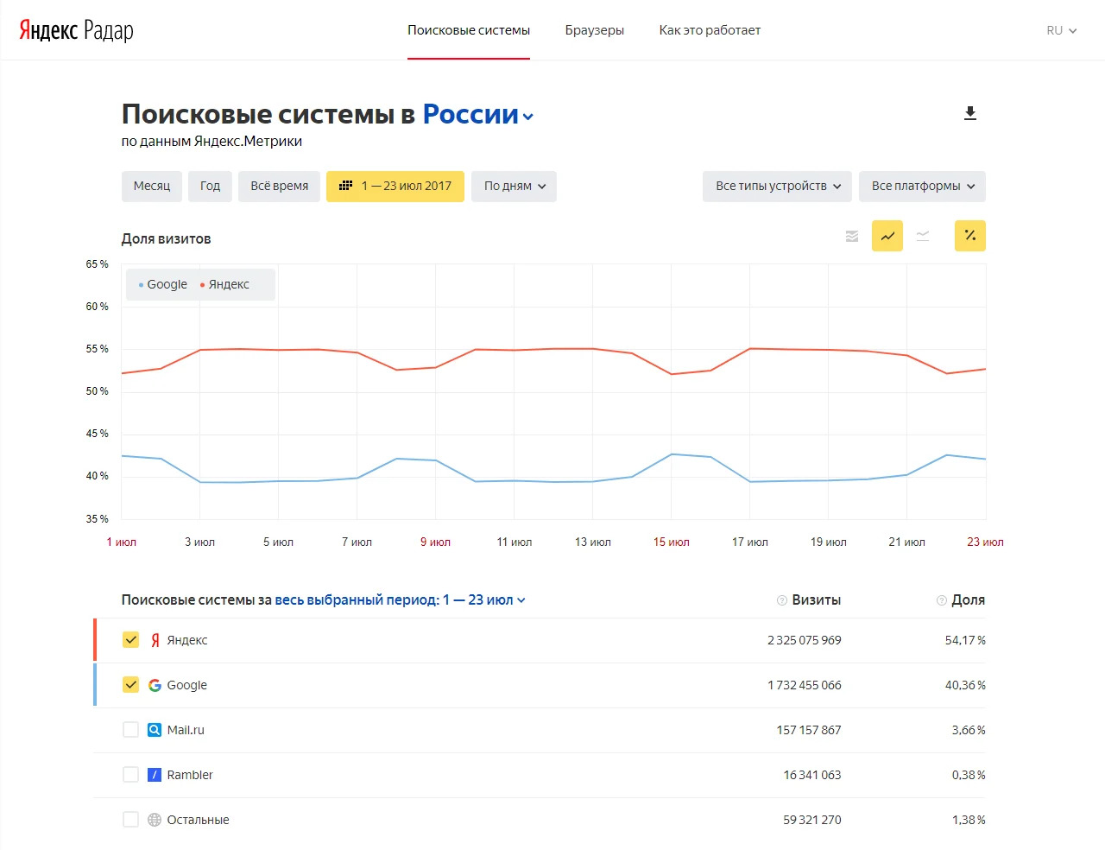
Task: Go to Как это работает tab
Action: point(710,30)
